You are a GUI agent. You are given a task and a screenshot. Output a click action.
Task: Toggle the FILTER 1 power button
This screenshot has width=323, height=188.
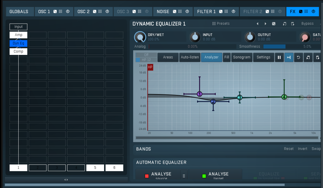(233, 11)
